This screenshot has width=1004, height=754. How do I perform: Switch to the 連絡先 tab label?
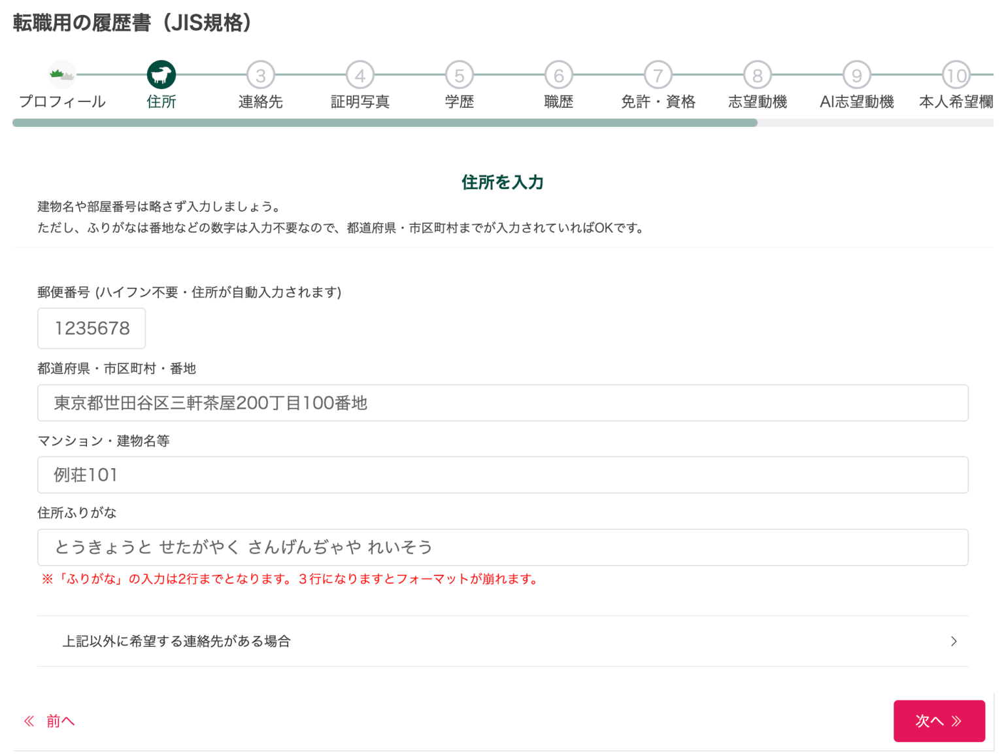(261, 101)
